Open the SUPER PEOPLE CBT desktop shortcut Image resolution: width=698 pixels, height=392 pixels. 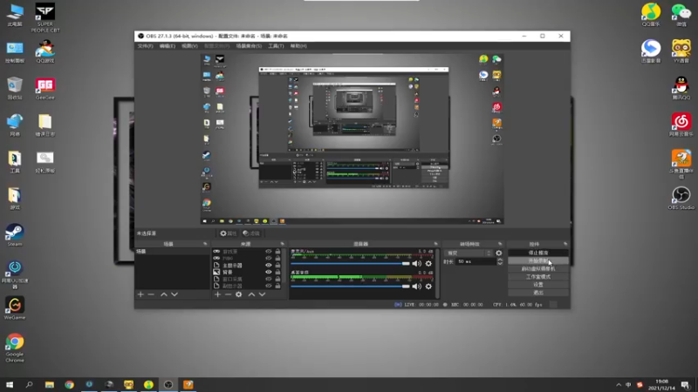(45, 17)
